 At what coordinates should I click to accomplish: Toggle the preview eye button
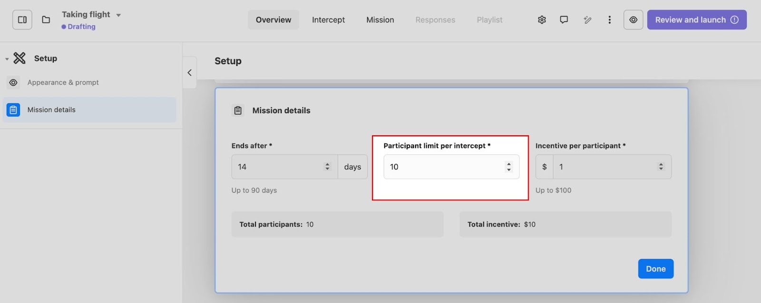[x=633, y=20]
